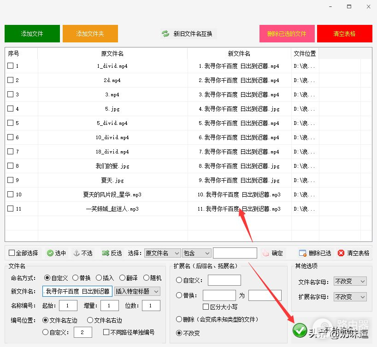Expand the 包含 condition dropdown

point(196,253)
